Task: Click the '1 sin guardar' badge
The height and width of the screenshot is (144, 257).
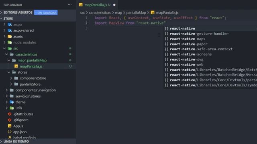Action: click(x=46, y=12)
